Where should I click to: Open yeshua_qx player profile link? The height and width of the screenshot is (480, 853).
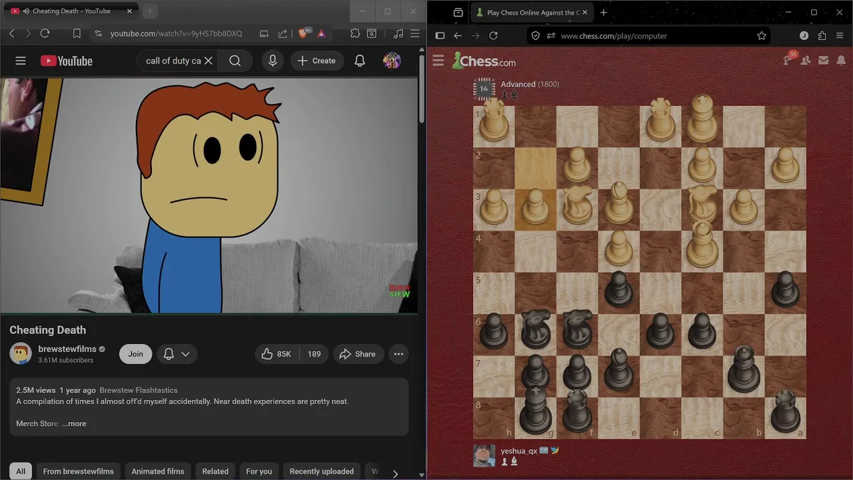(518, 451)
